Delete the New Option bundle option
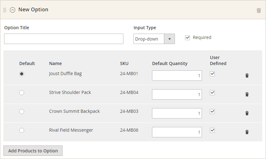The height and width of the screenshot is (159, 266). [258, 10]
